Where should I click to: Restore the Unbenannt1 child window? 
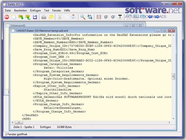133,25
